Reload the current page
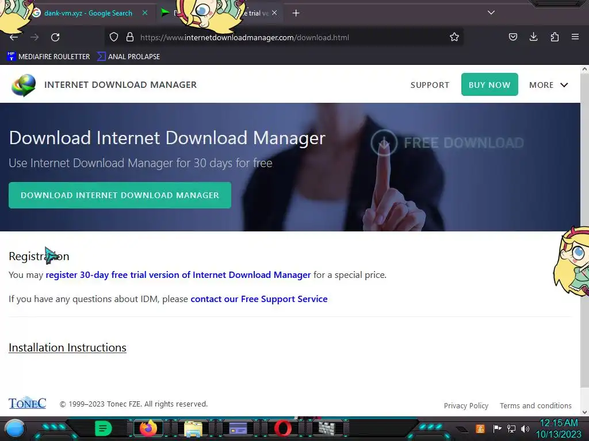The height and width of the screenshot is (441, 589). [x=55, y=37]
